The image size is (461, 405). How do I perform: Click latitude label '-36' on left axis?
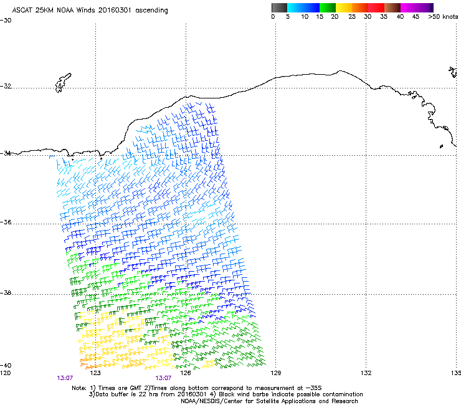(6, 222)
